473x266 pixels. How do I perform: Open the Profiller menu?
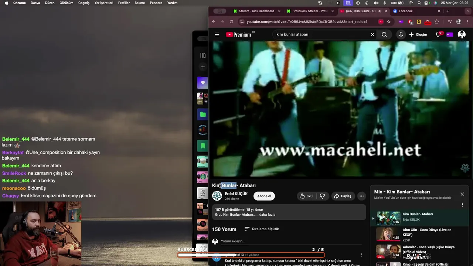124,3
